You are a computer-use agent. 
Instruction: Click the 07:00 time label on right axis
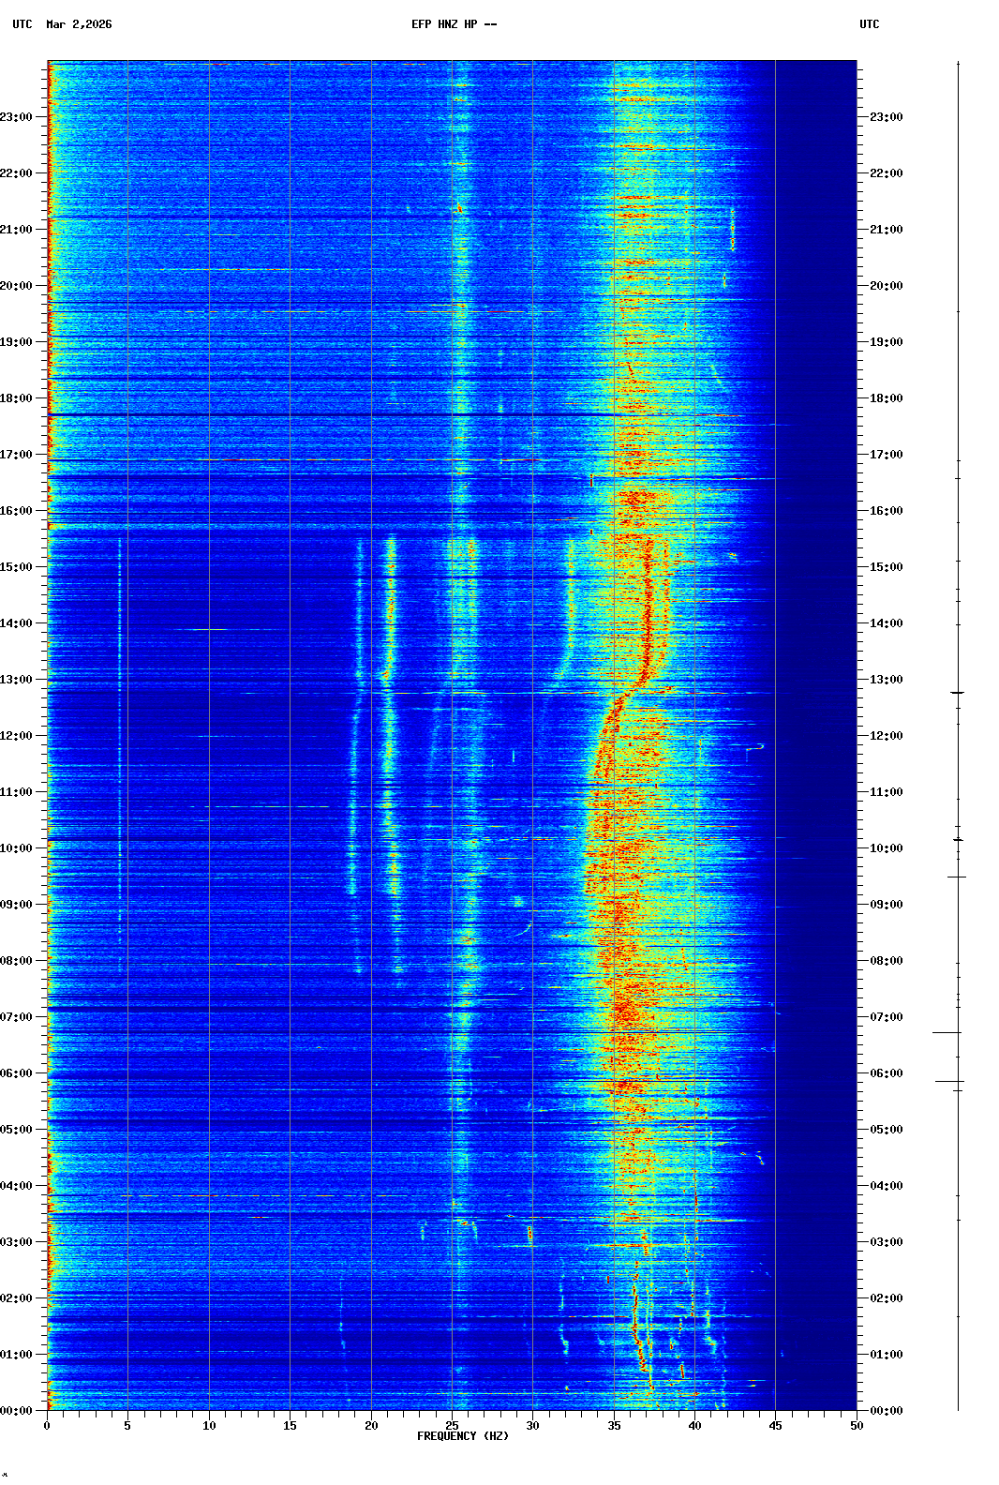(886, 1017)
